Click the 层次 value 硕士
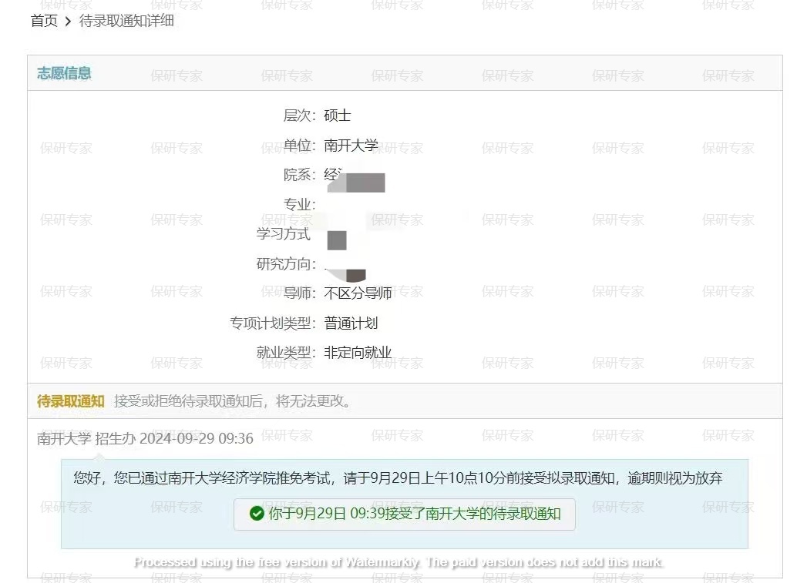The image size is (797, 583). [x=338, y=116]
